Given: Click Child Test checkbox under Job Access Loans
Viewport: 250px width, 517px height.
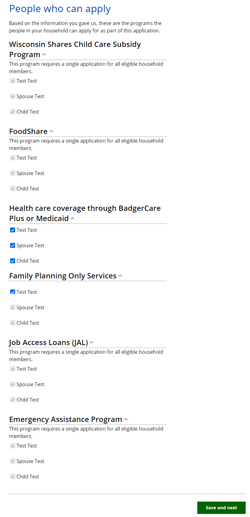Looking at the screenshot, I should (x=13, y=400).
